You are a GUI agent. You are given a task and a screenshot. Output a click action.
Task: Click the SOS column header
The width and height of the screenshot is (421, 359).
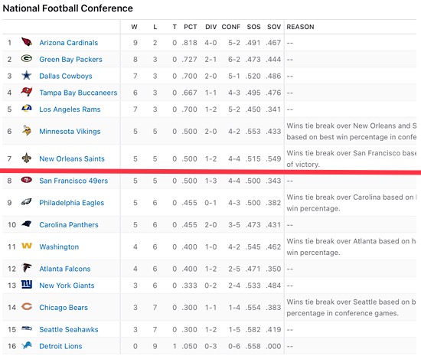pyautogui.click(x=253, y=27)
